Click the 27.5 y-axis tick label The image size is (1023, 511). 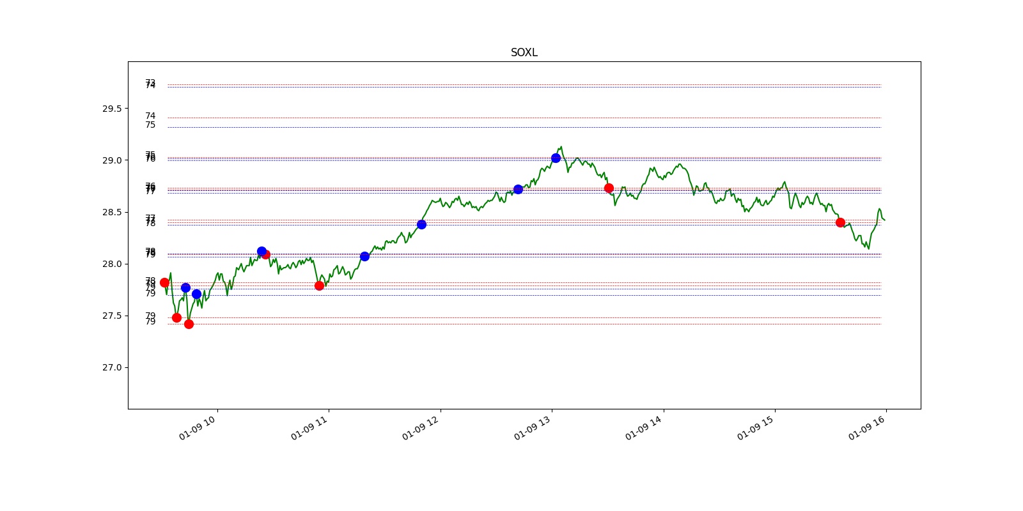click(x=111, y=316)
